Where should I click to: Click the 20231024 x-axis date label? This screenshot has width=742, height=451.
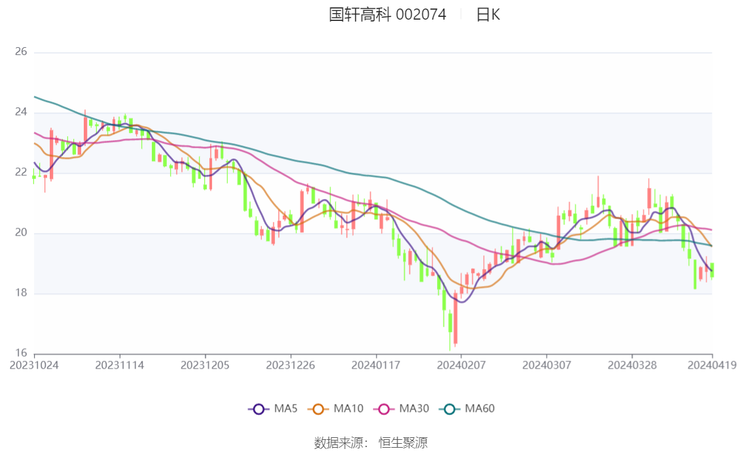[x=34, y=365]
